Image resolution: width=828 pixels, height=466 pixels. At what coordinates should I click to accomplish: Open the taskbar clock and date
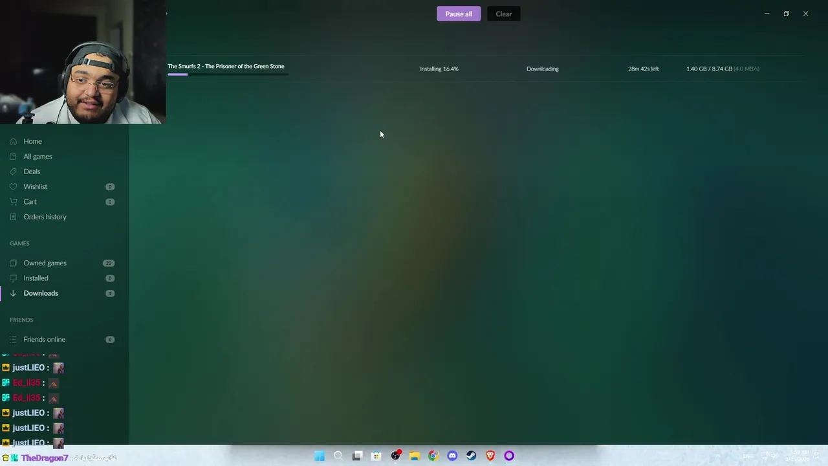pos(798,456)
